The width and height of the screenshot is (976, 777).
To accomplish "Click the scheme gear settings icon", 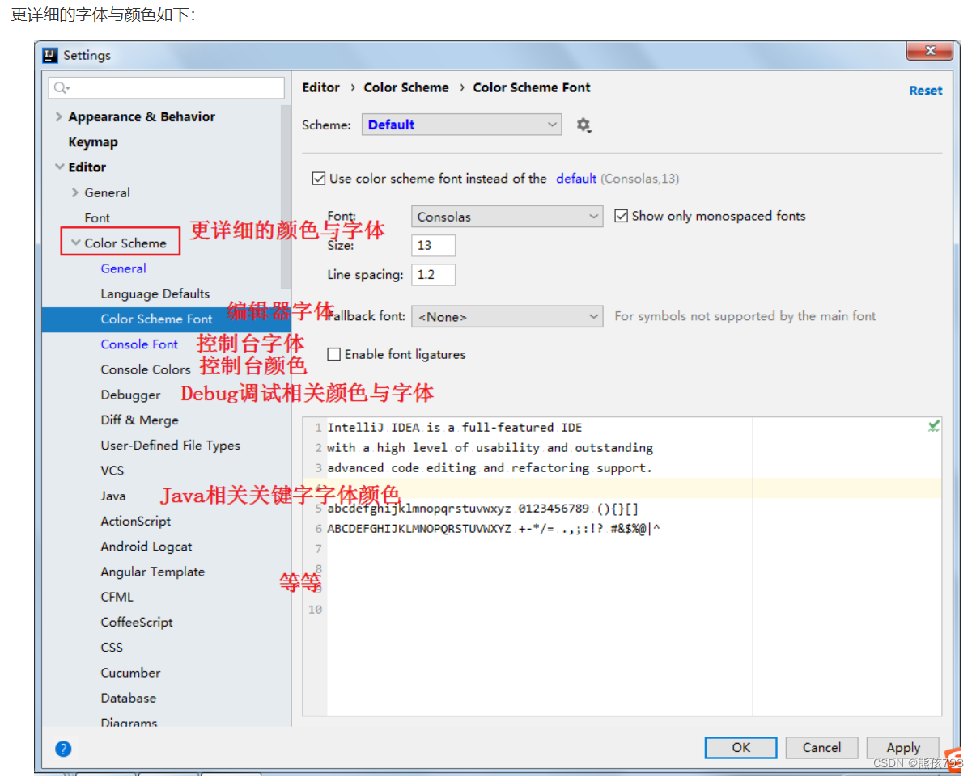I will tap(583, 125).
